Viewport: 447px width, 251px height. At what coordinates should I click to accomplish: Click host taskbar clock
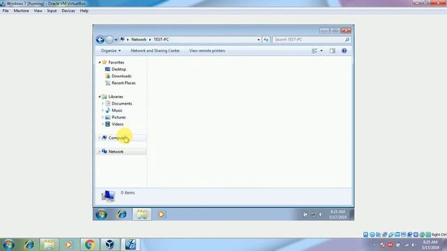point(430,245)
